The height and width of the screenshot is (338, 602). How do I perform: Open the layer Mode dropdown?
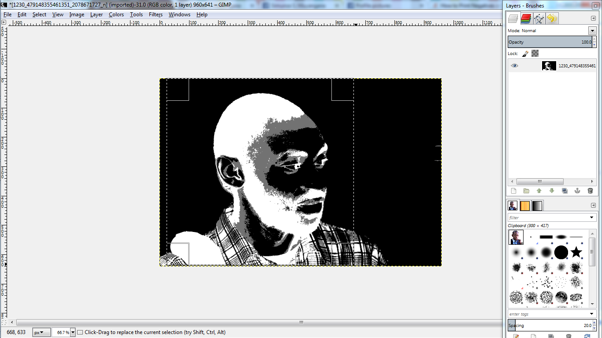(592, 30)
